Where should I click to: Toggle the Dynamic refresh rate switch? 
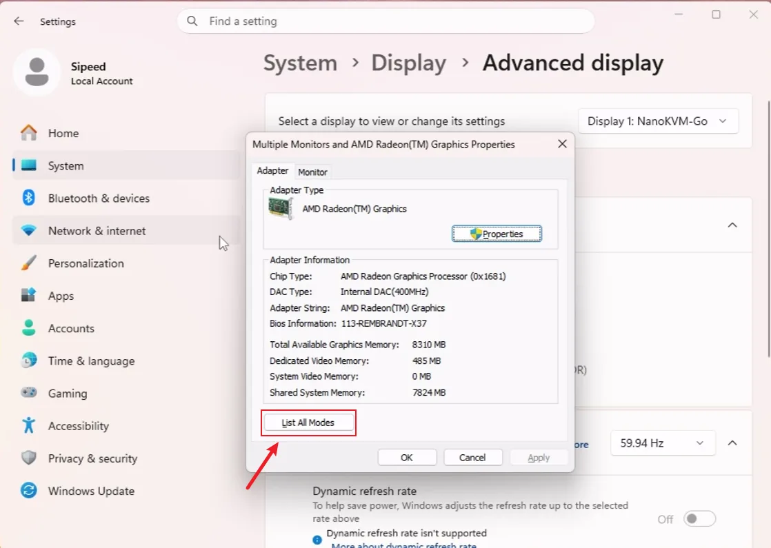point(699,518)
